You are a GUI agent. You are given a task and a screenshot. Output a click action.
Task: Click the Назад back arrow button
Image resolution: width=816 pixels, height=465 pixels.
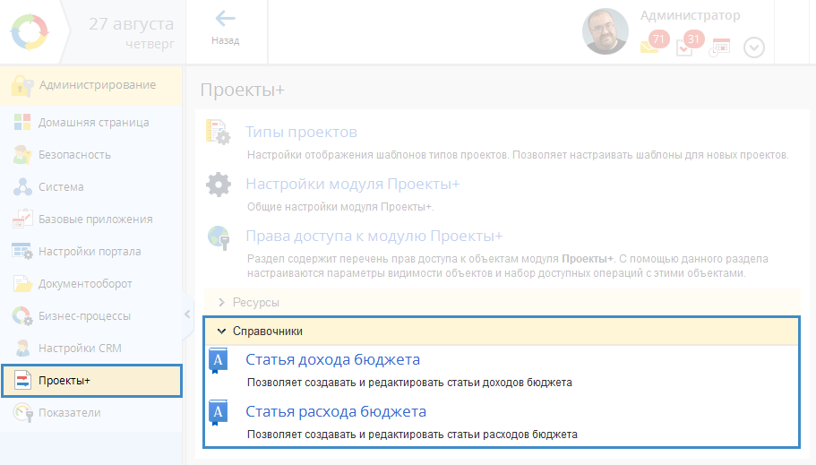coord(225,26)
